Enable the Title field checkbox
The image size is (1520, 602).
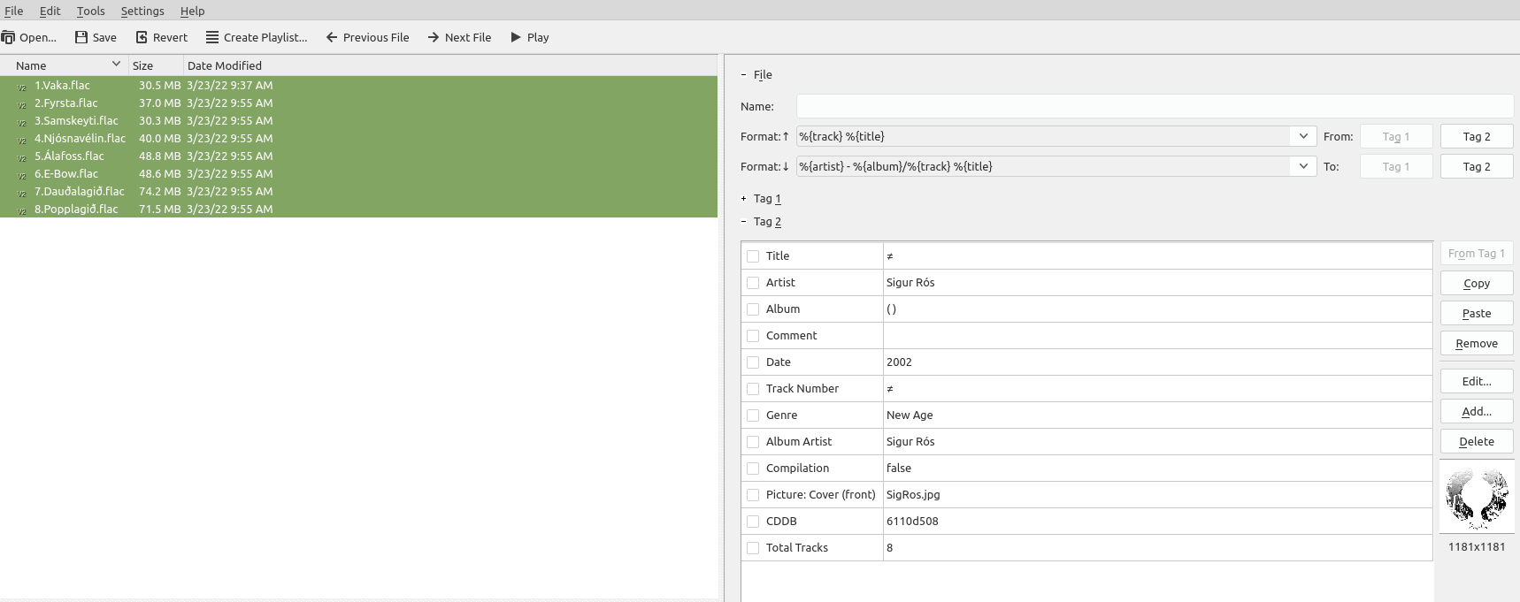(x=753, y=256)
